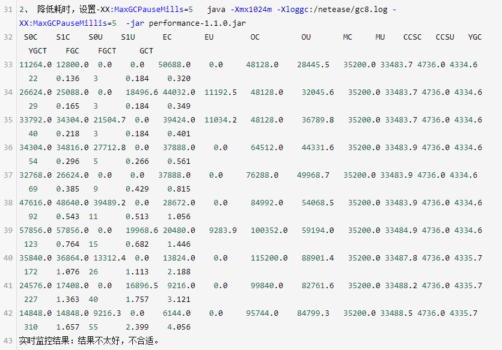This screenshot has width=502, height=350.
Task: Select the value '50688.0'
Action: point(174,65)
